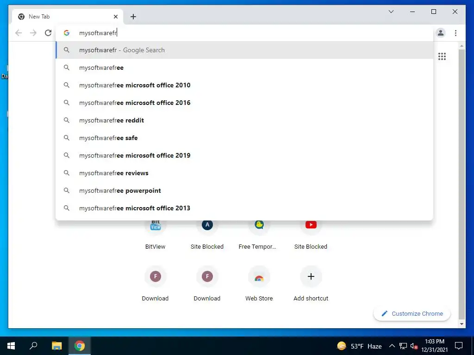The height and width of the screenshot is (355, 474).
Task: Choose 'mysoftwarefree reddit' suggestion
Action: (244, 120)
